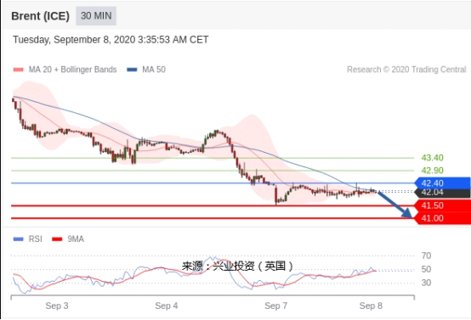Click the 30 MIN timeframe button
Viewport: 471px width, 320px height.
click(96, 16)
